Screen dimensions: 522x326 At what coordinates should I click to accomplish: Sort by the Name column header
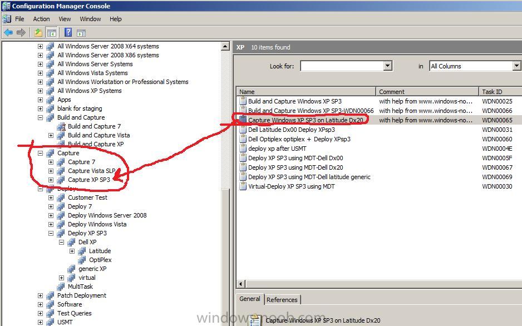tap(306, 91)
